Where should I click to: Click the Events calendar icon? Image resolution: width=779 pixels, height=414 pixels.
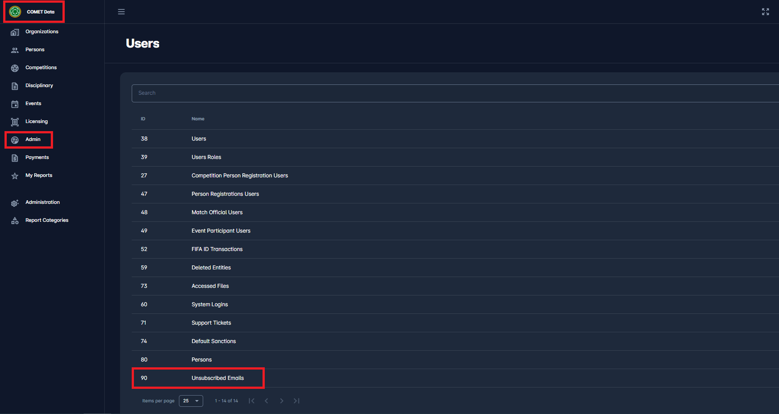tap(15, 104)
